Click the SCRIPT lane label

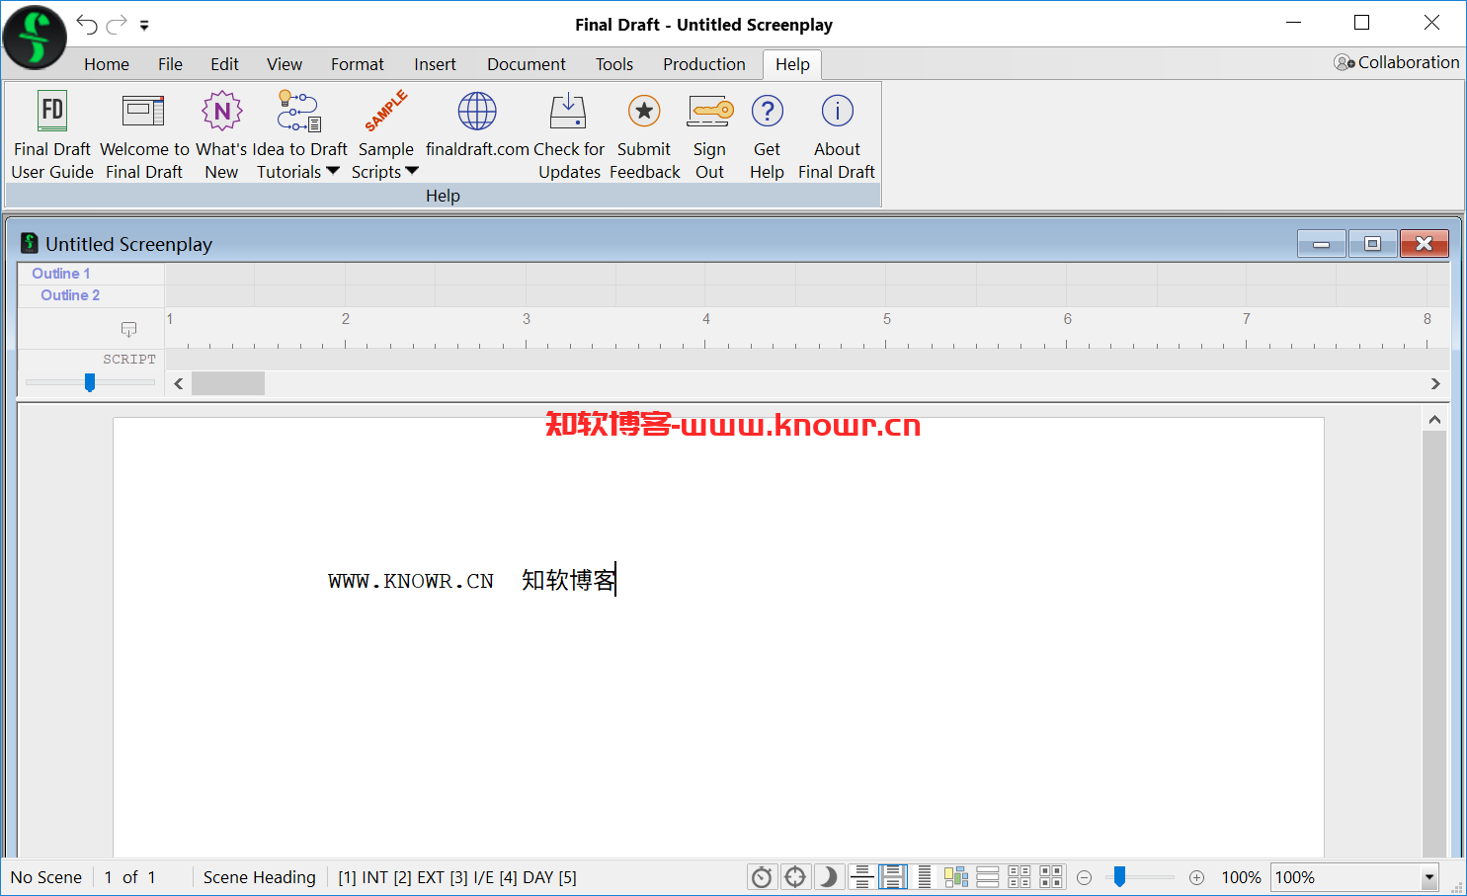click(x=129, y=360)
